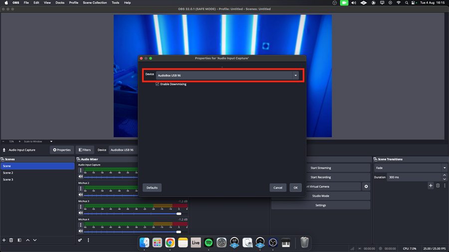Move the scene down with the down arrow
The height and width of the screenshot is (252, 449).
coord(35,240)
